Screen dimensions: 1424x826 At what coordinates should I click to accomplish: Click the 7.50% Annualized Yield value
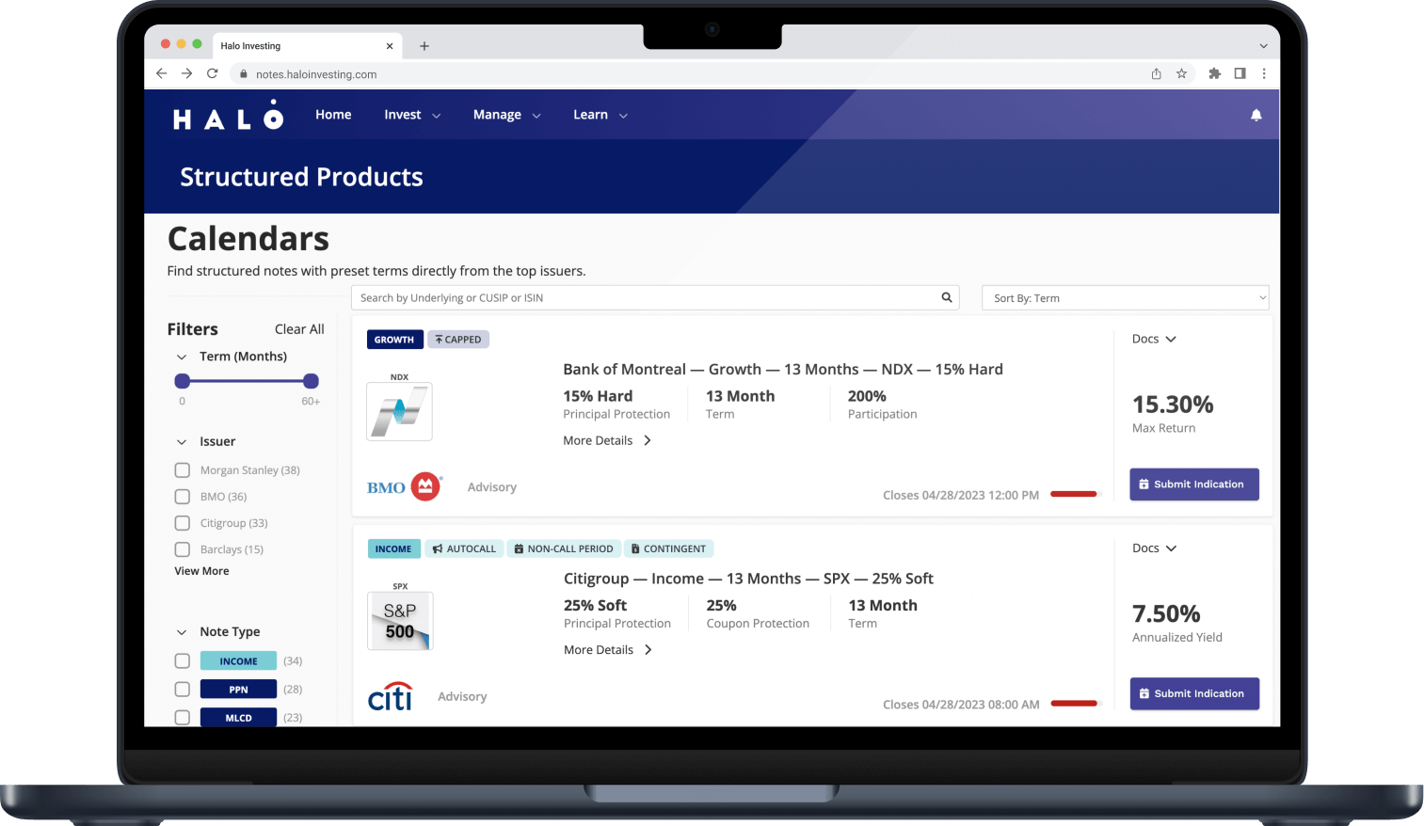pyautogui.click(x=1166, y=614)
